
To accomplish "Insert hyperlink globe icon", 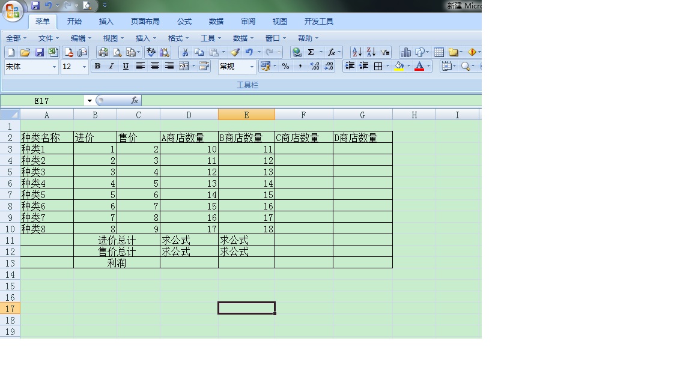I will pos(297,52).
